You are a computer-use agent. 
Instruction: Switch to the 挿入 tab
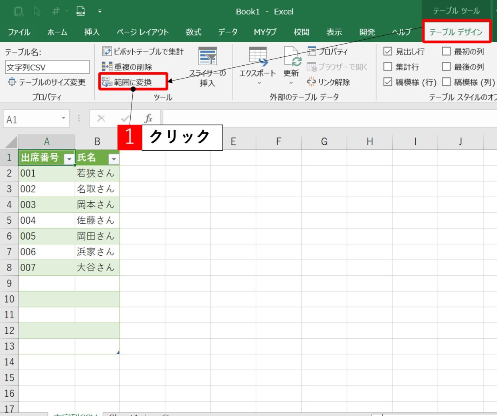92,32
